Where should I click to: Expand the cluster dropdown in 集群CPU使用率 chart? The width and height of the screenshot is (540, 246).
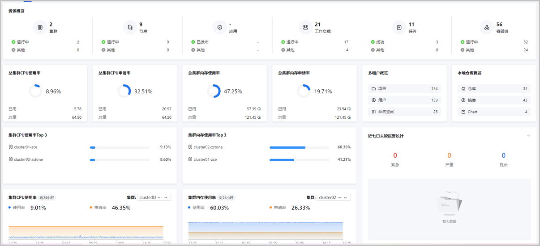click(x=154, y=197)
